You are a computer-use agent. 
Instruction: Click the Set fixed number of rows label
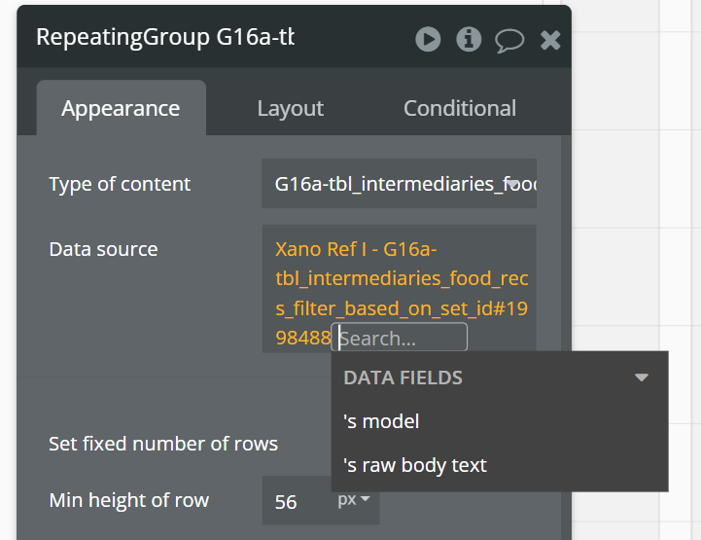(163, 444)
